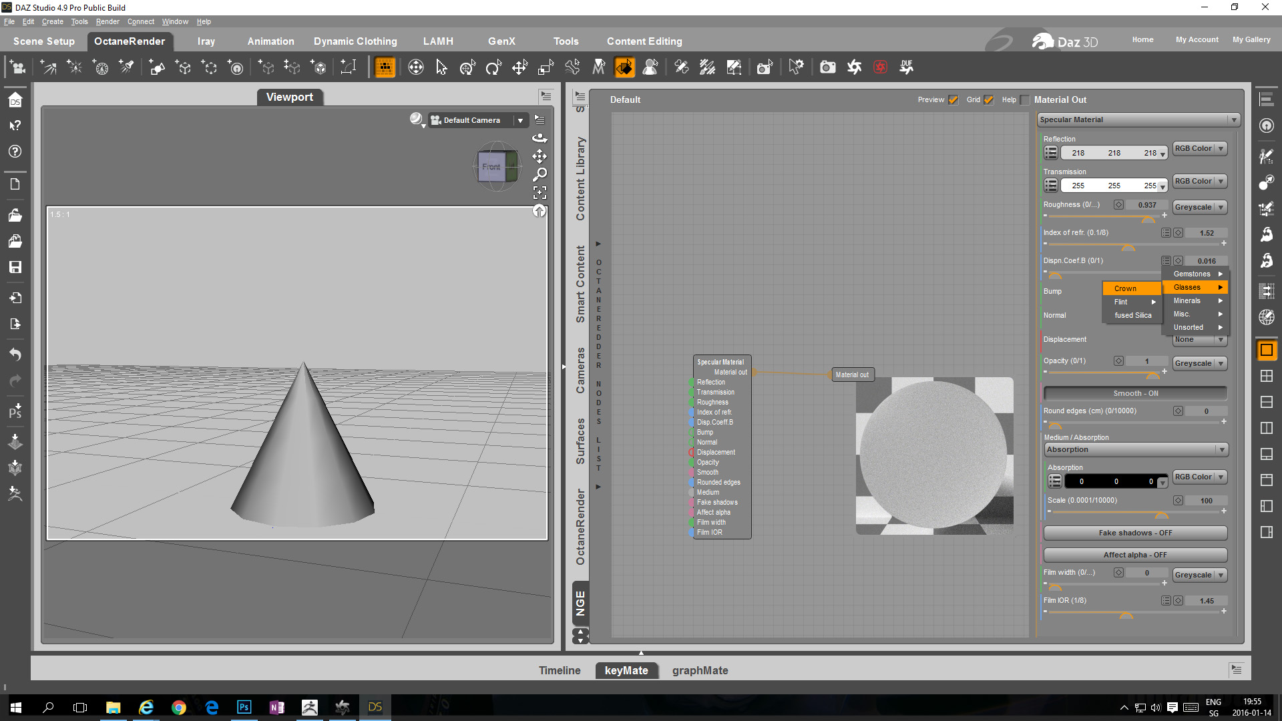Click the Smooth - ON button
The width and height of the screenshot is (1282, 721).
(1134, 393)
